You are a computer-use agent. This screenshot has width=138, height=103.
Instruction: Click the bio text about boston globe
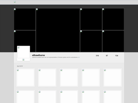[x=55, y=57]
